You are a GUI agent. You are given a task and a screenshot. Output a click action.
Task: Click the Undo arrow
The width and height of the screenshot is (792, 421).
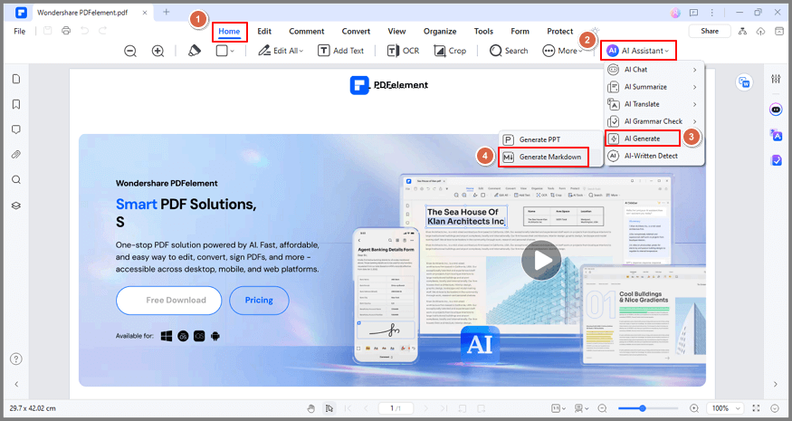84,31
